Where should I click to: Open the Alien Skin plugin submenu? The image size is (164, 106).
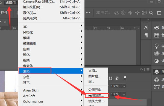[x=51, y=90]
